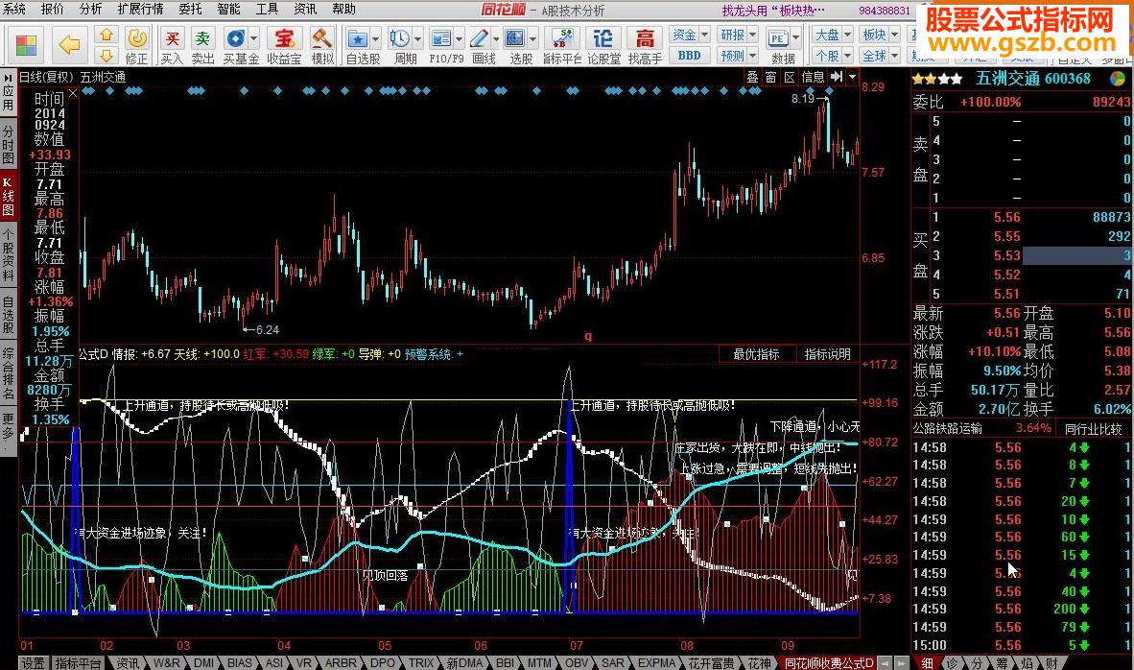Click the 信息 button in chart header
1134x670 pixels.
[x=813, y=77]
